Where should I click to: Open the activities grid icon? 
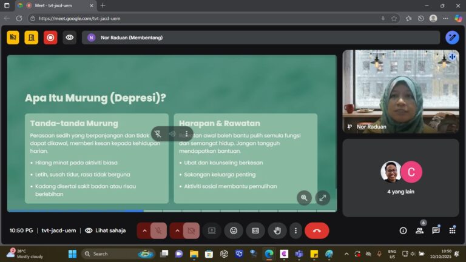point(452,230)
